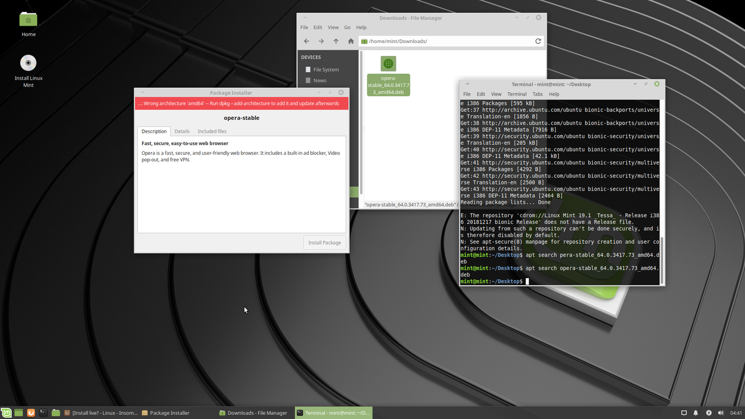Close the Terminal window
Screen dimensions: 745x419
[657, 84]
